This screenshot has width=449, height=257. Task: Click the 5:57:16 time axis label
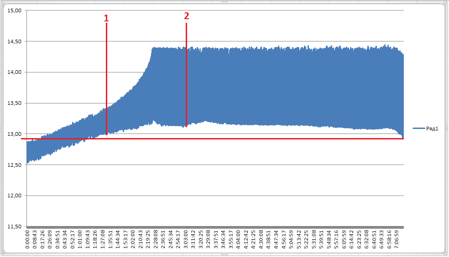click(336, 239)
